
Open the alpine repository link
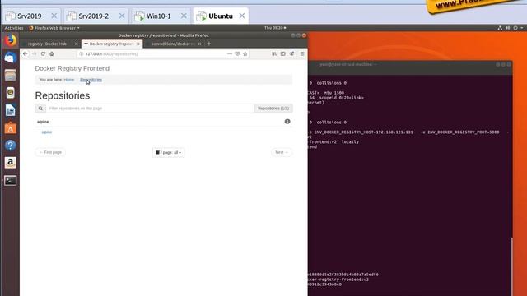click(x=47, y=132)
